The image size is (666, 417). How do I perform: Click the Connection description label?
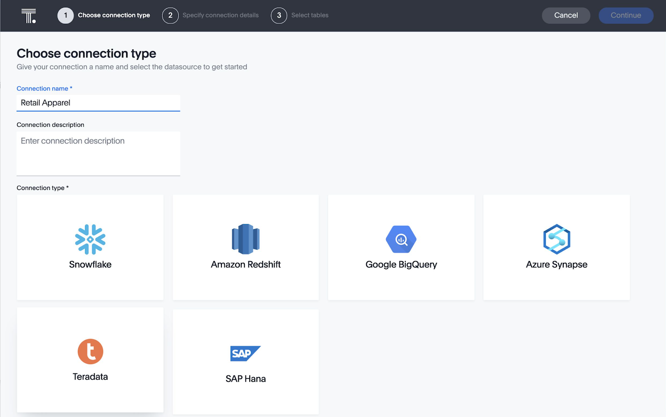50,125
